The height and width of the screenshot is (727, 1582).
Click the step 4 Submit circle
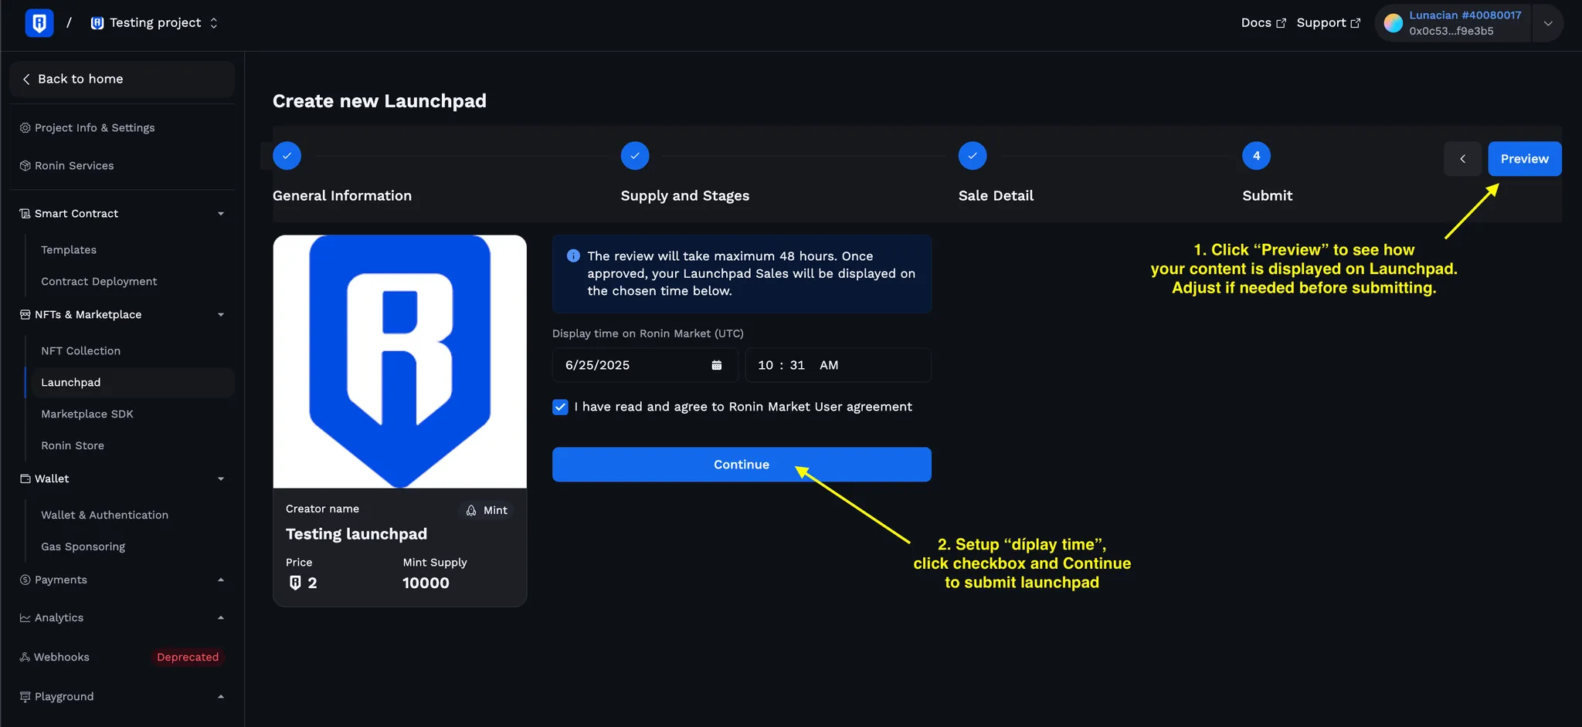1256,156
